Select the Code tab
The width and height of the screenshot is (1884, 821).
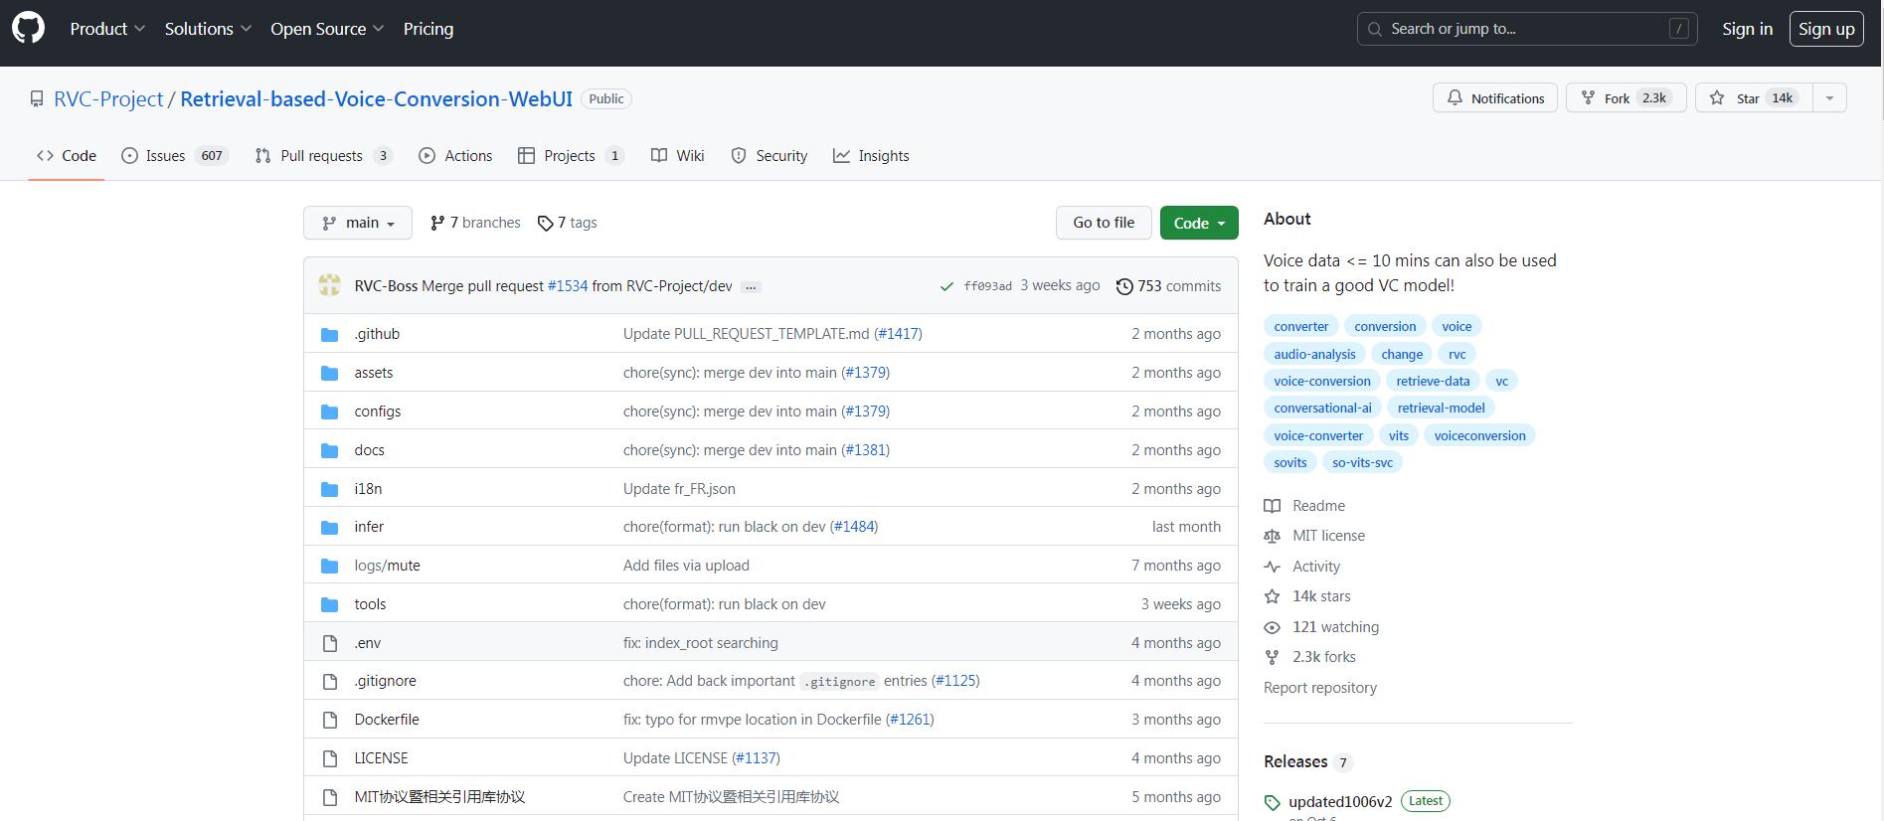pos(67,156)
